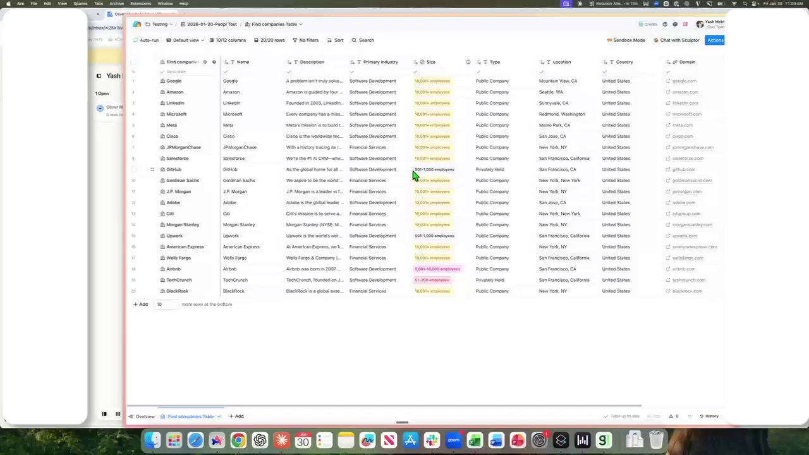Image resolution: width=809 pixels, height=455 pixels.
Task: Open Chrome from the Dock
Action: pyautogui.click(x=238, y=440)
